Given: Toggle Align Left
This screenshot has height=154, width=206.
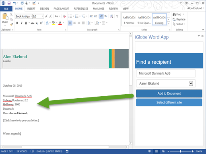Looking at the screenshot, I should [70, 23].
